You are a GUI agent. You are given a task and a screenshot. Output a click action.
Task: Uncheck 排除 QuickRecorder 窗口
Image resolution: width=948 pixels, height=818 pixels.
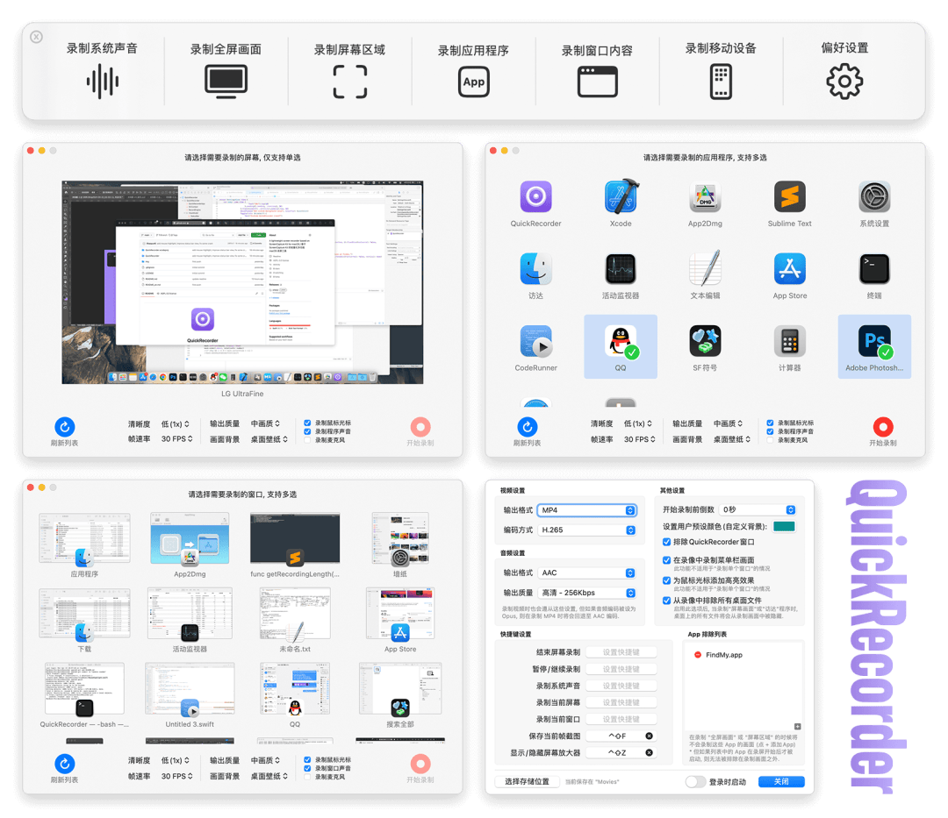(667, 542)
